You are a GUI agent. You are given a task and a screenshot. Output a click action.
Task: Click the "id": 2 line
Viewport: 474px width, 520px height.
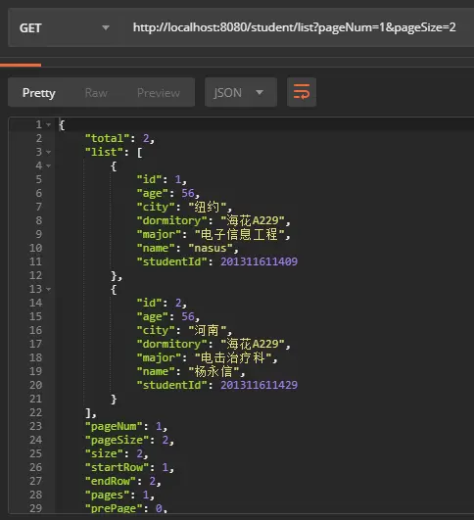click(162, 304)
